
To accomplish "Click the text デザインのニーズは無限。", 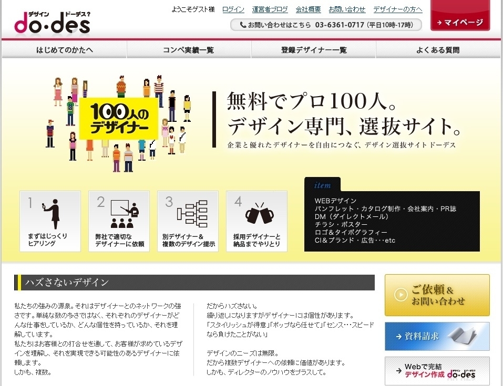I will coord(242,353).
